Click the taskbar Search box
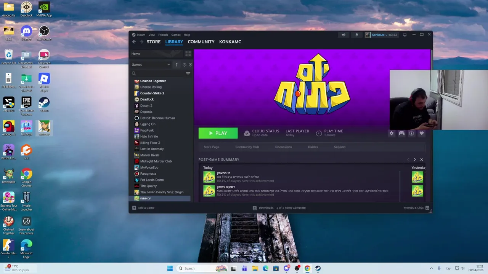This screenshot has width=488, height=274. pos(202,268)
